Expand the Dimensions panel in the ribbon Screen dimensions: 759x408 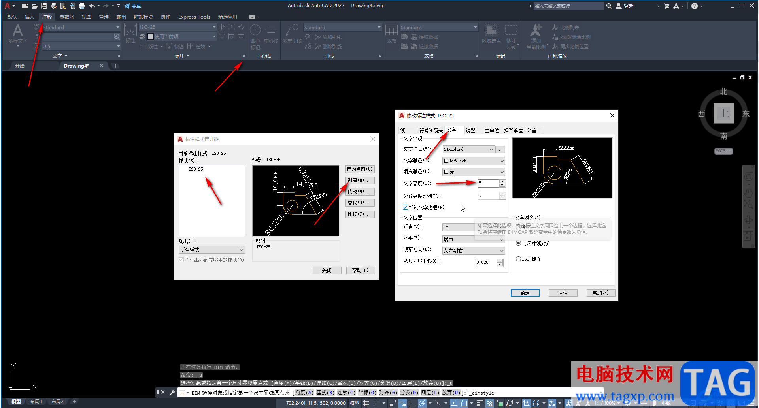[182, 56]
